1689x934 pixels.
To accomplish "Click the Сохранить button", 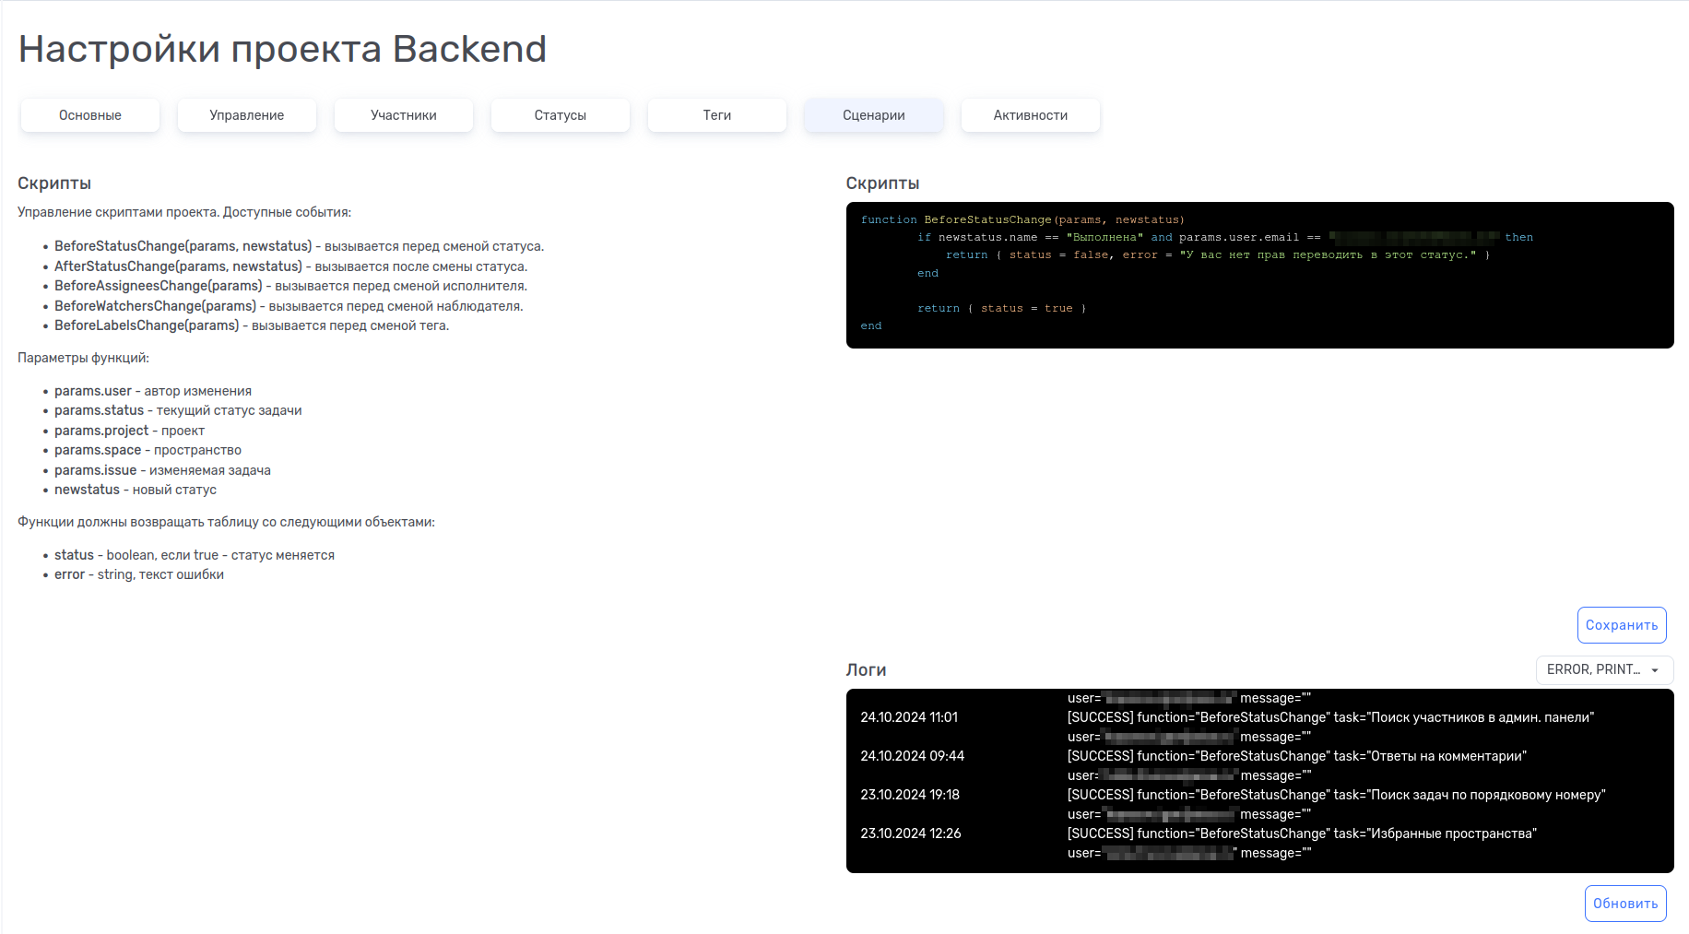I will click(x=1622, y=625).
